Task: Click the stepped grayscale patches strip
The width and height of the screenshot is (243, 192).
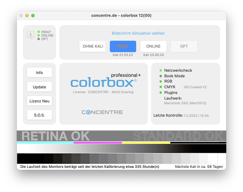Action: click(x=121, y=158)
